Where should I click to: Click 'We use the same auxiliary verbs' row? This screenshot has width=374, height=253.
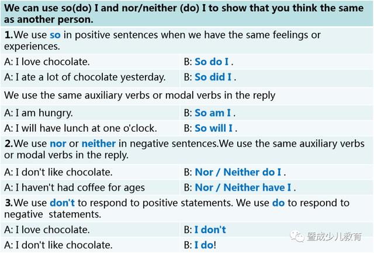[x=187, y=96]
